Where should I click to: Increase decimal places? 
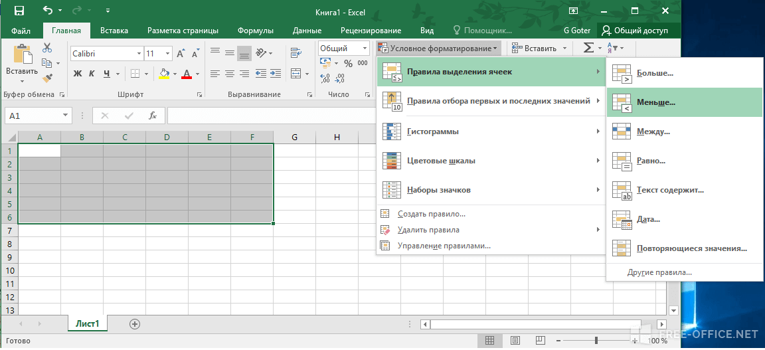click(325, 78)
